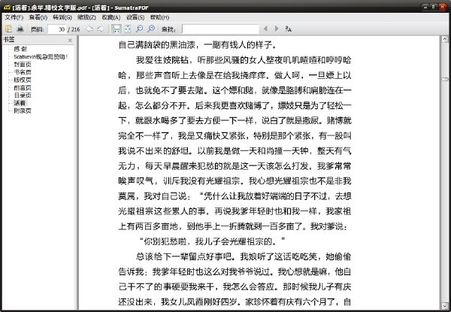Go to next page arrow icon

click(100, 29)
